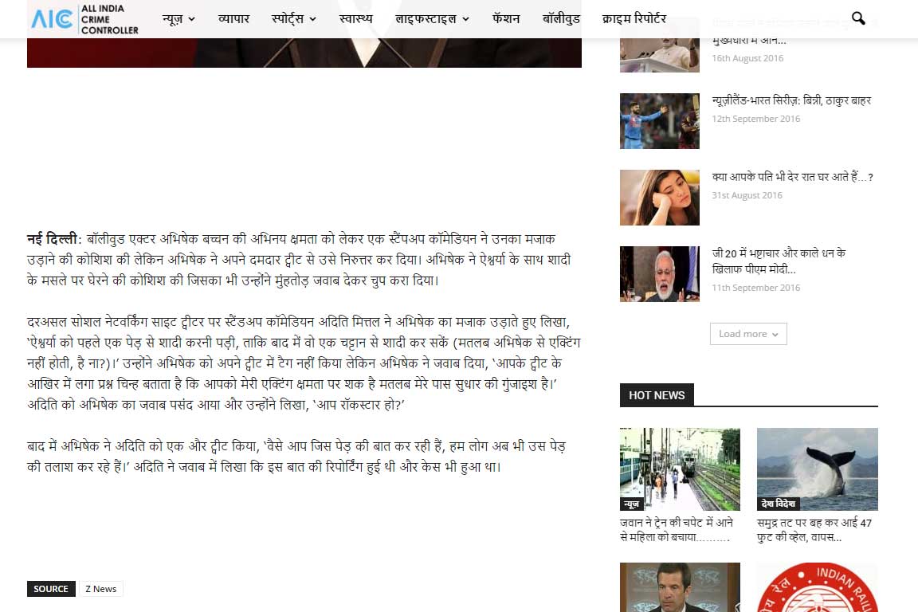Open the स्वास्थ्य menu item
The width and height of the screenshot is (918, 612).
click(x=355, y=18)
